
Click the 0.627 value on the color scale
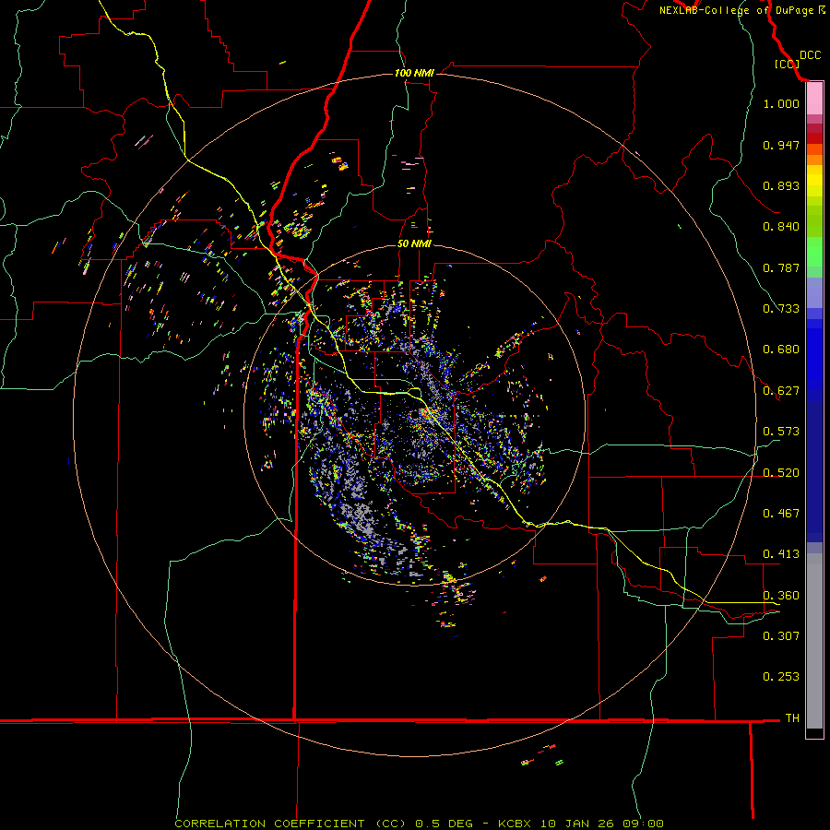[x=781, y=391]
